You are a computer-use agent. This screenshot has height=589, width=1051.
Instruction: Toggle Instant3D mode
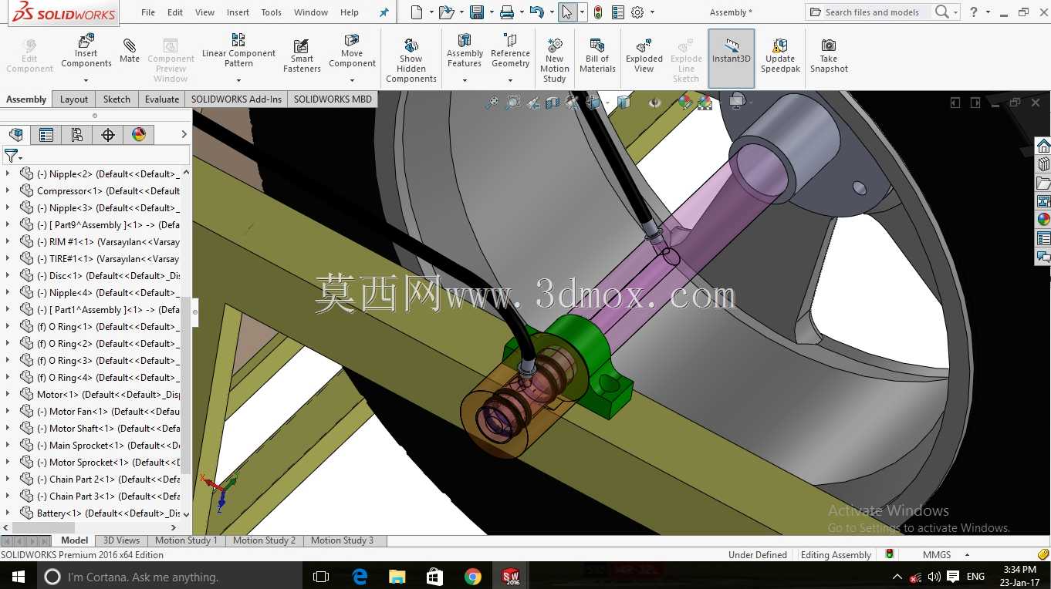coord(732,59)
